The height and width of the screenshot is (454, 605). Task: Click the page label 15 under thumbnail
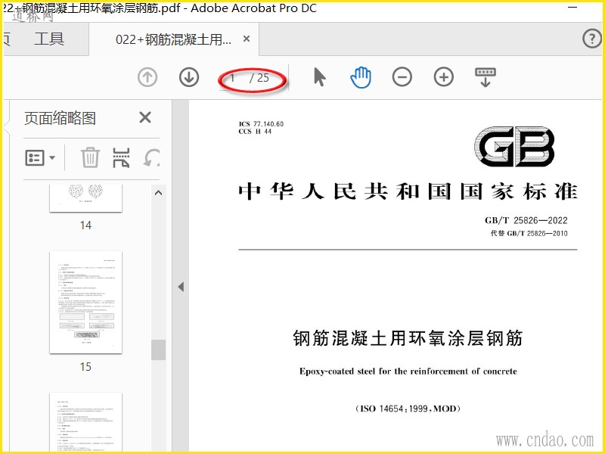tap(85, 367)
